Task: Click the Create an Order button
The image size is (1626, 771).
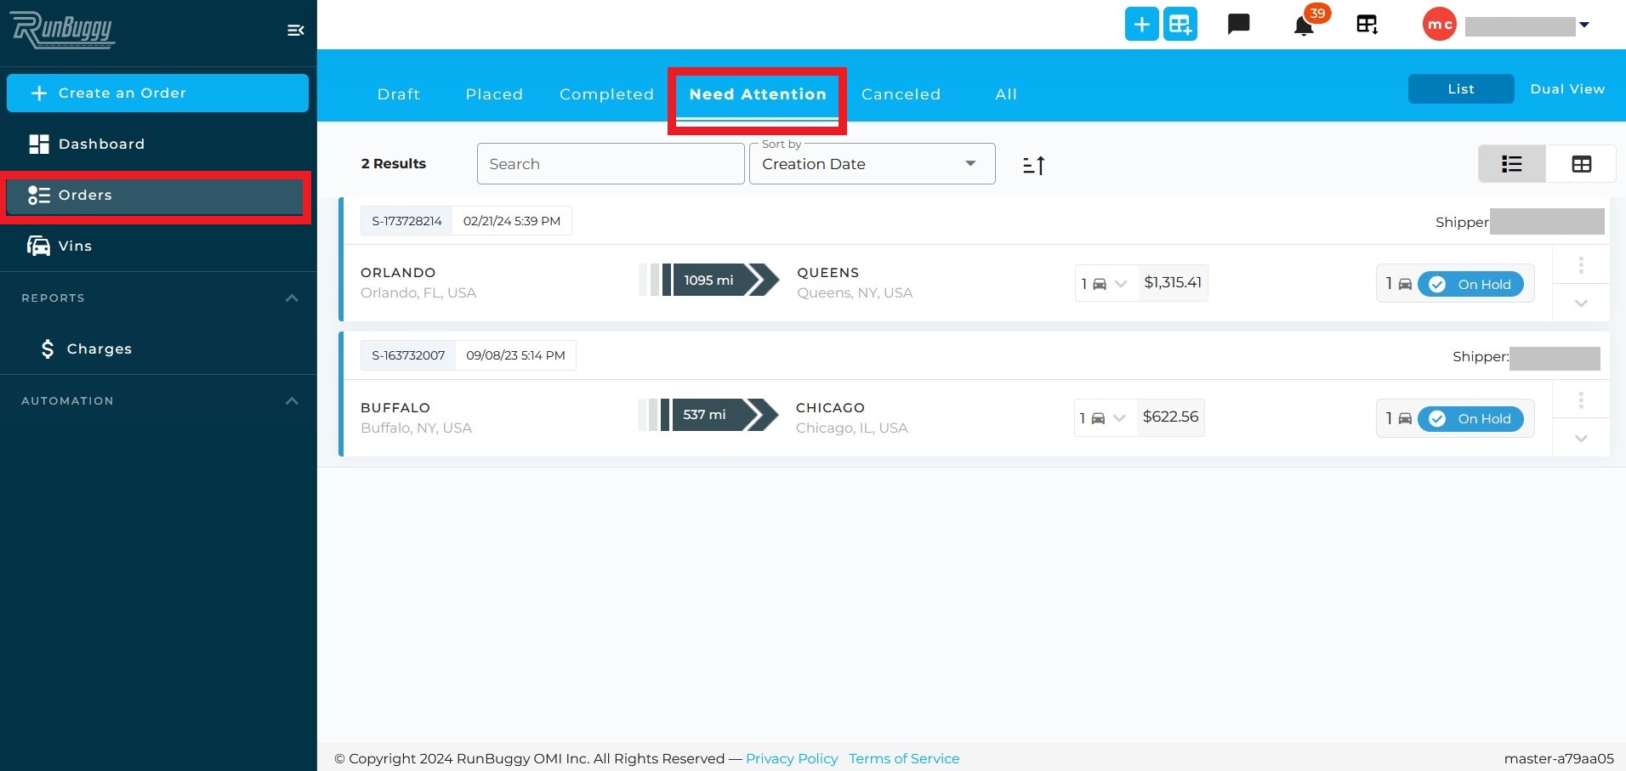Action: tap(157, 93)
